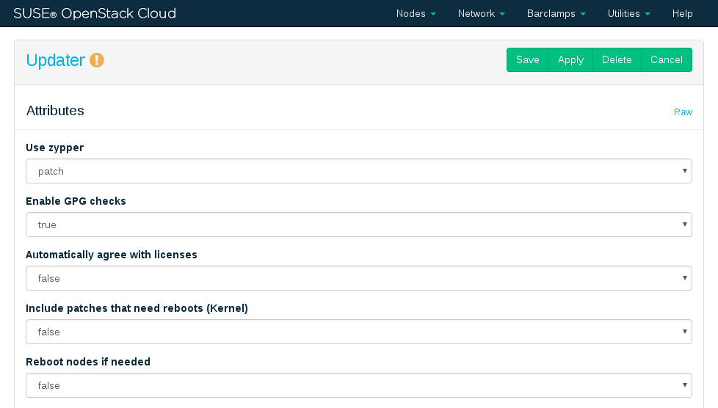Viewport: 718px width, 408px height.
Task: Save the Updater proposal
Action: (527, 60)
